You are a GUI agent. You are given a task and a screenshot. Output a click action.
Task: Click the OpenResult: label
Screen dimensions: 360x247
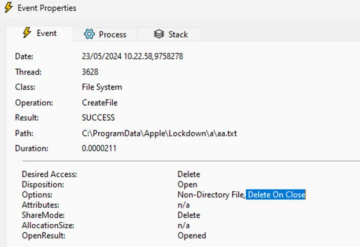[x=44, y=235]
